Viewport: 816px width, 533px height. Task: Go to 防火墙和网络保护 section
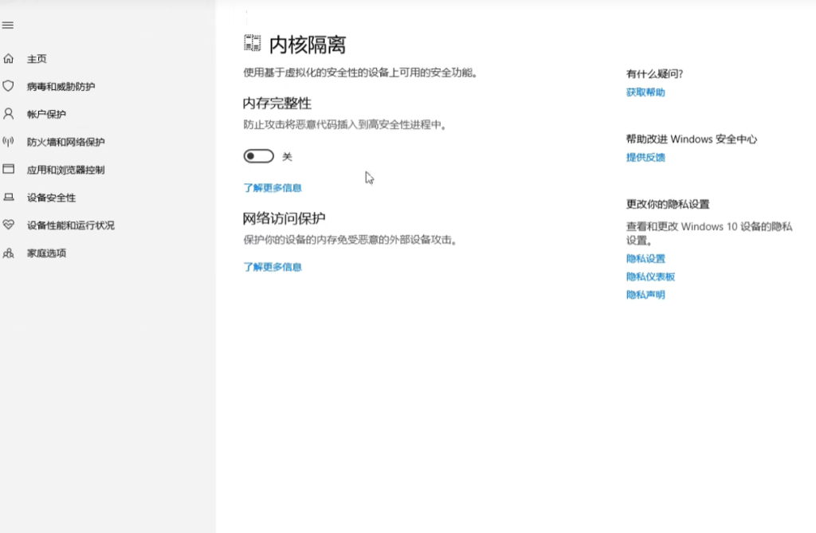pos(65,142)
